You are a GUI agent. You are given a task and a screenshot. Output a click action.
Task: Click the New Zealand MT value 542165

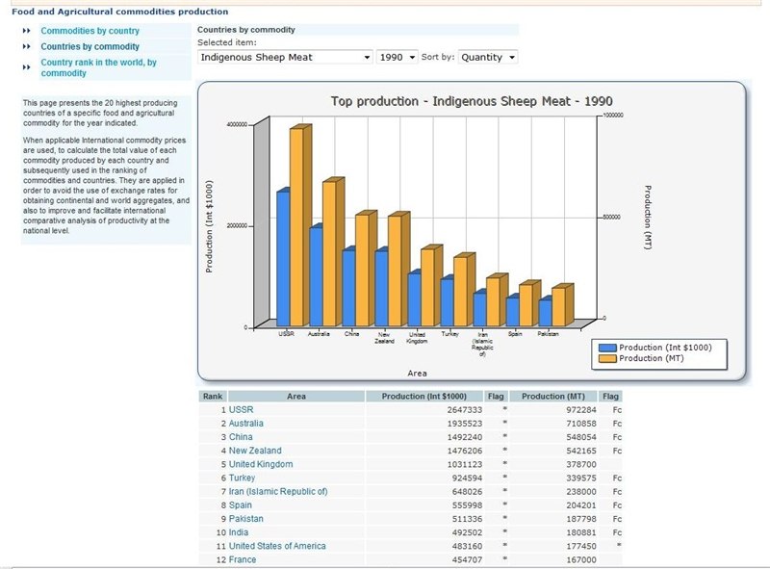581,451
